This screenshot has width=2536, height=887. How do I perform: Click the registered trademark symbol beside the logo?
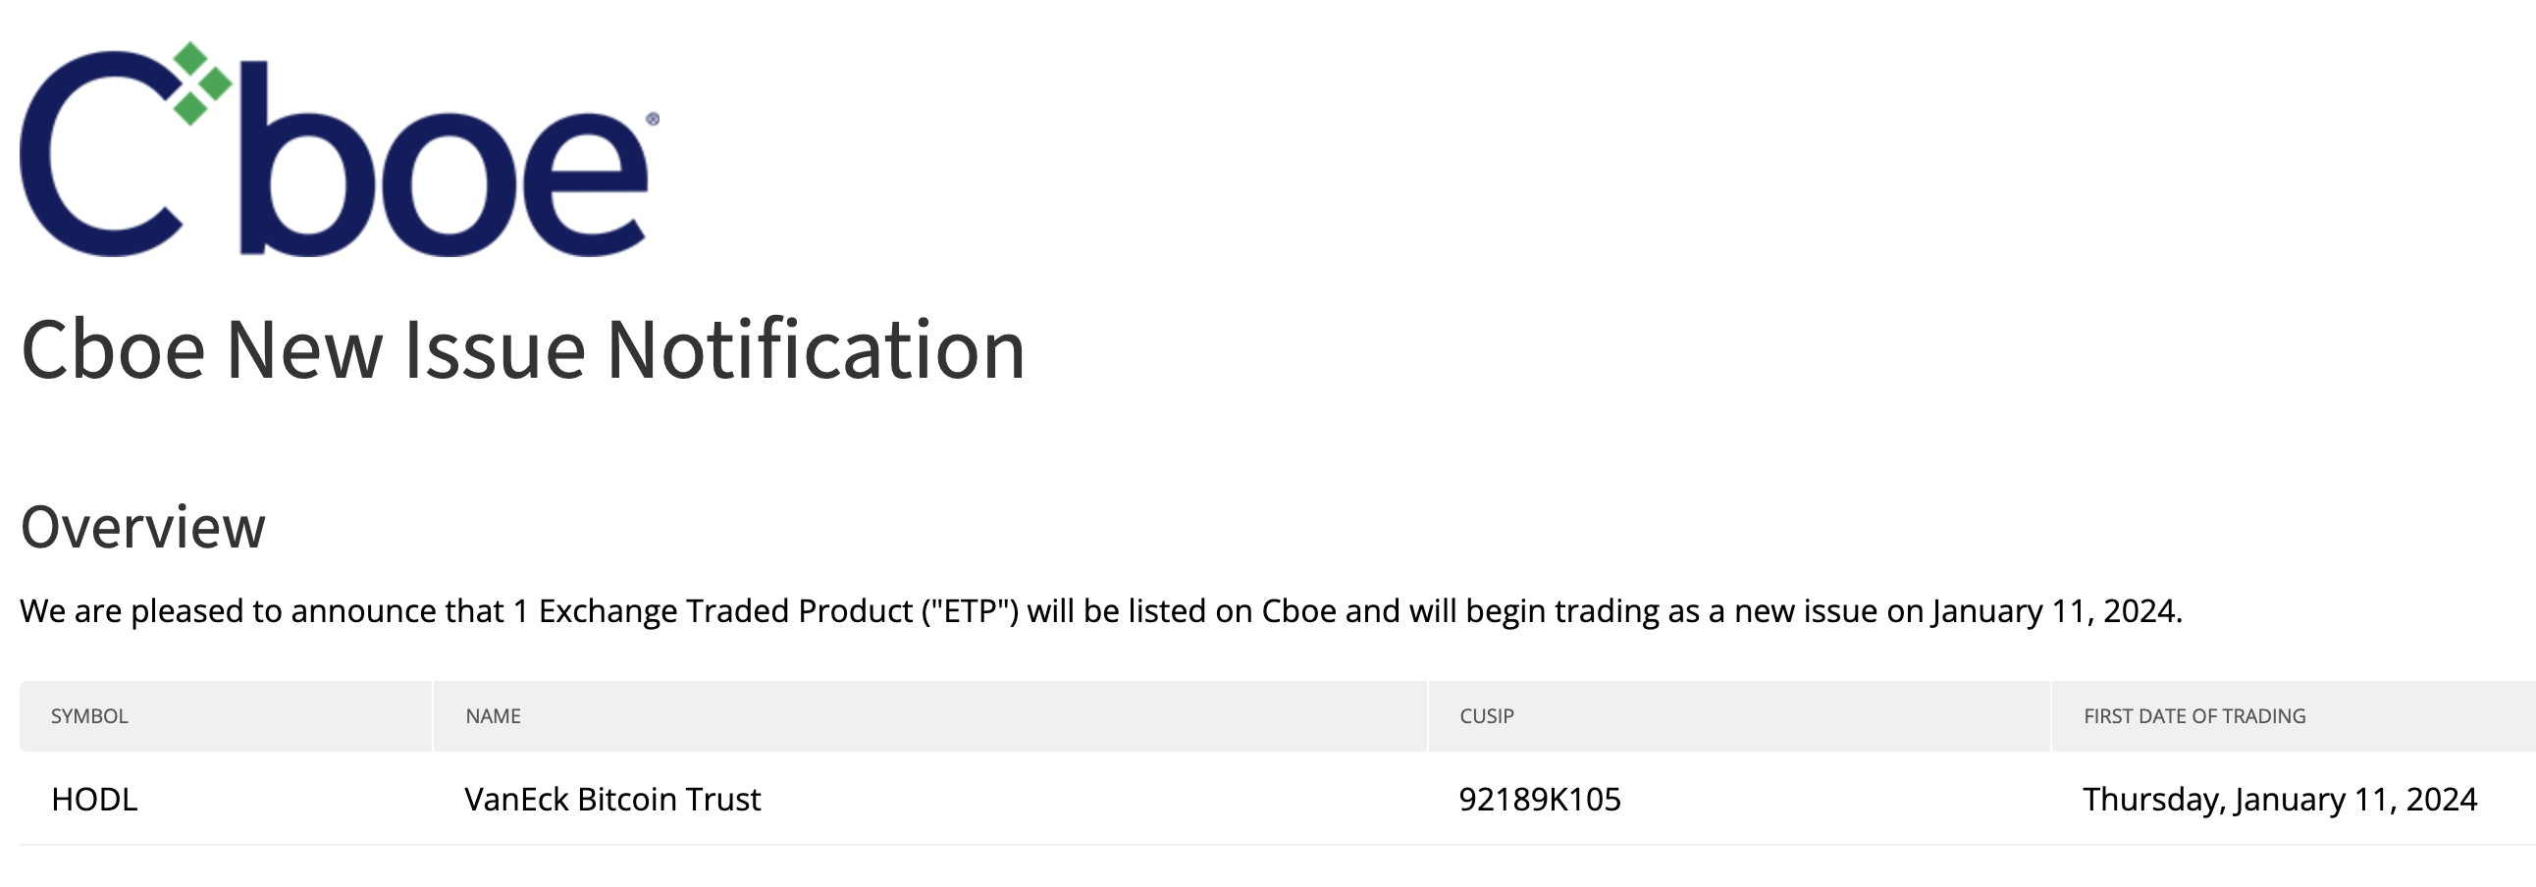pyautogui.click(x=652, y=119)
